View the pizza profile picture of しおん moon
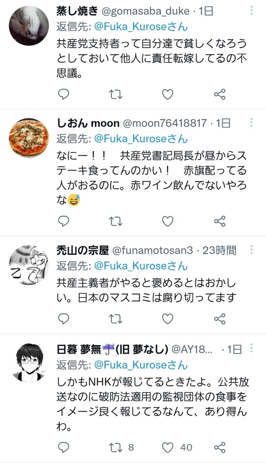Image resolution: width=266 pixels, height=467 pixels. [29, 138]
